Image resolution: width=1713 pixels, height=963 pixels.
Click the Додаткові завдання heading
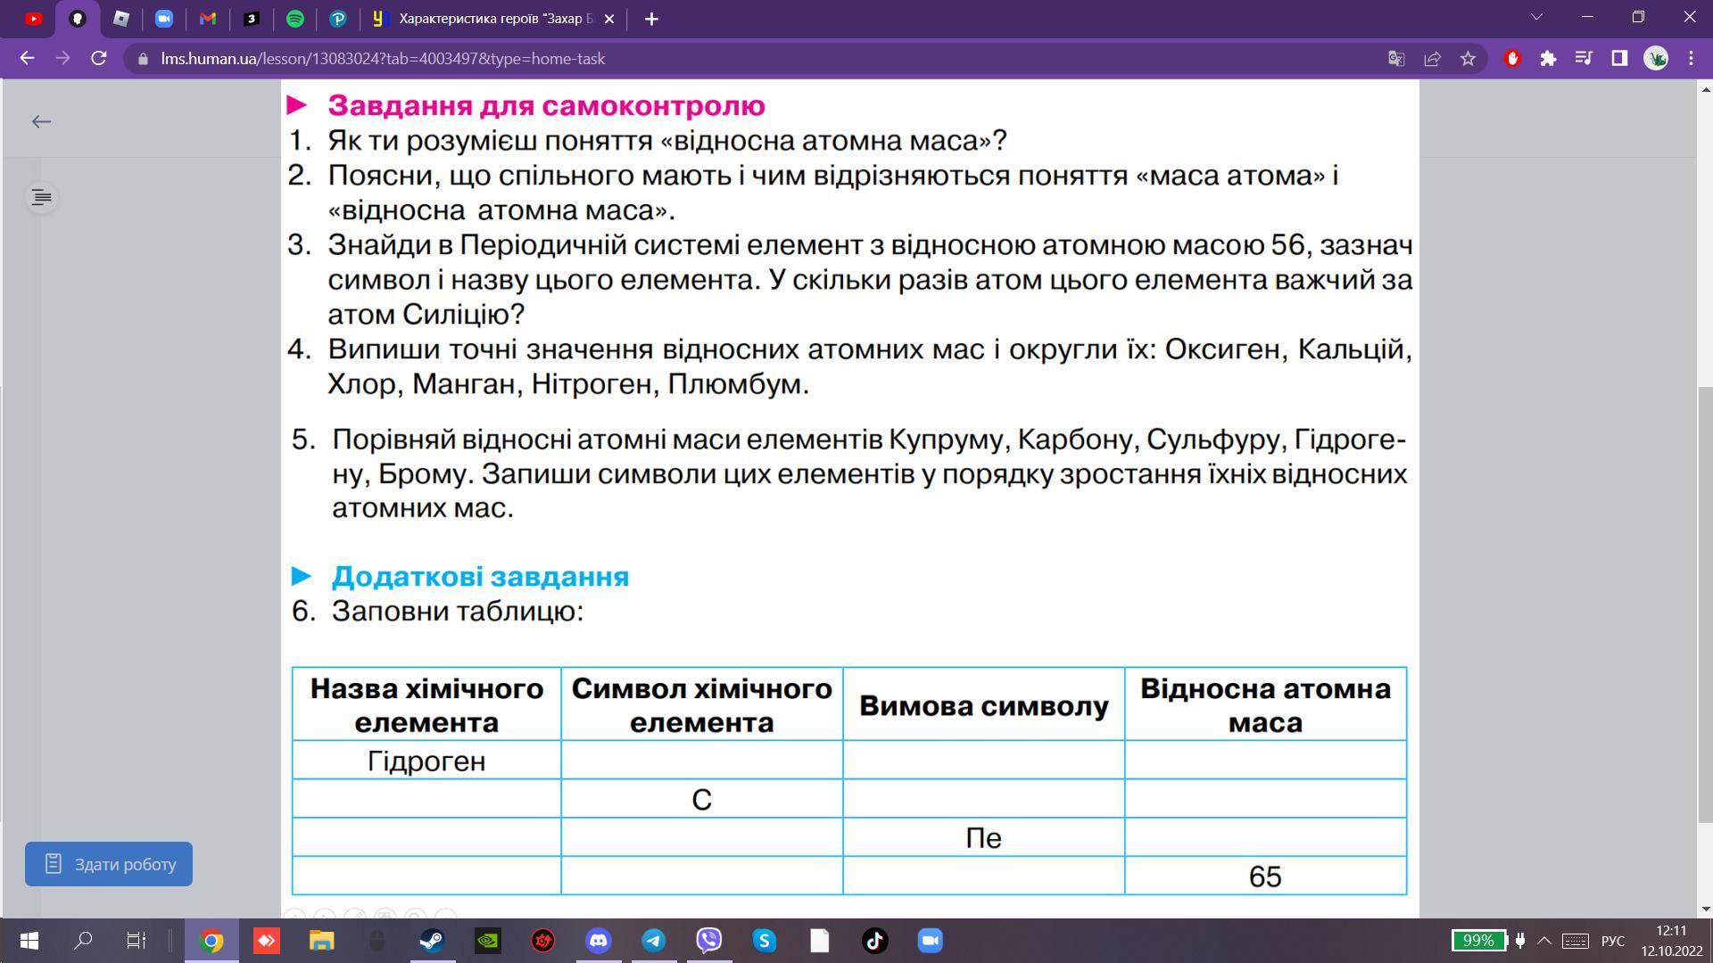480,577
